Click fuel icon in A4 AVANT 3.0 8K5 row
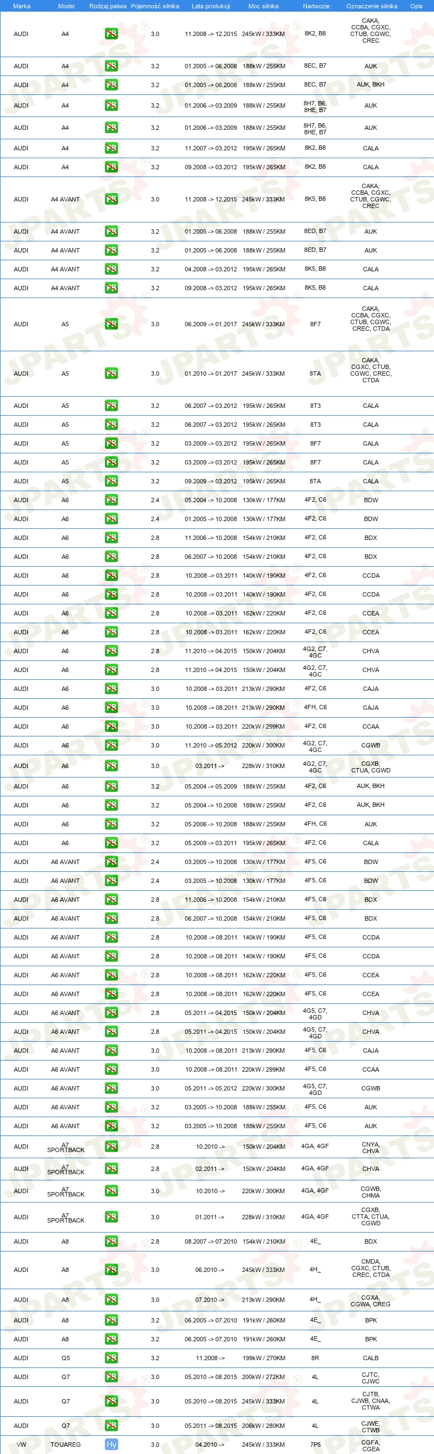This screenshot has width=434, height=1454. pyautogui.click(x=111, y=199)
